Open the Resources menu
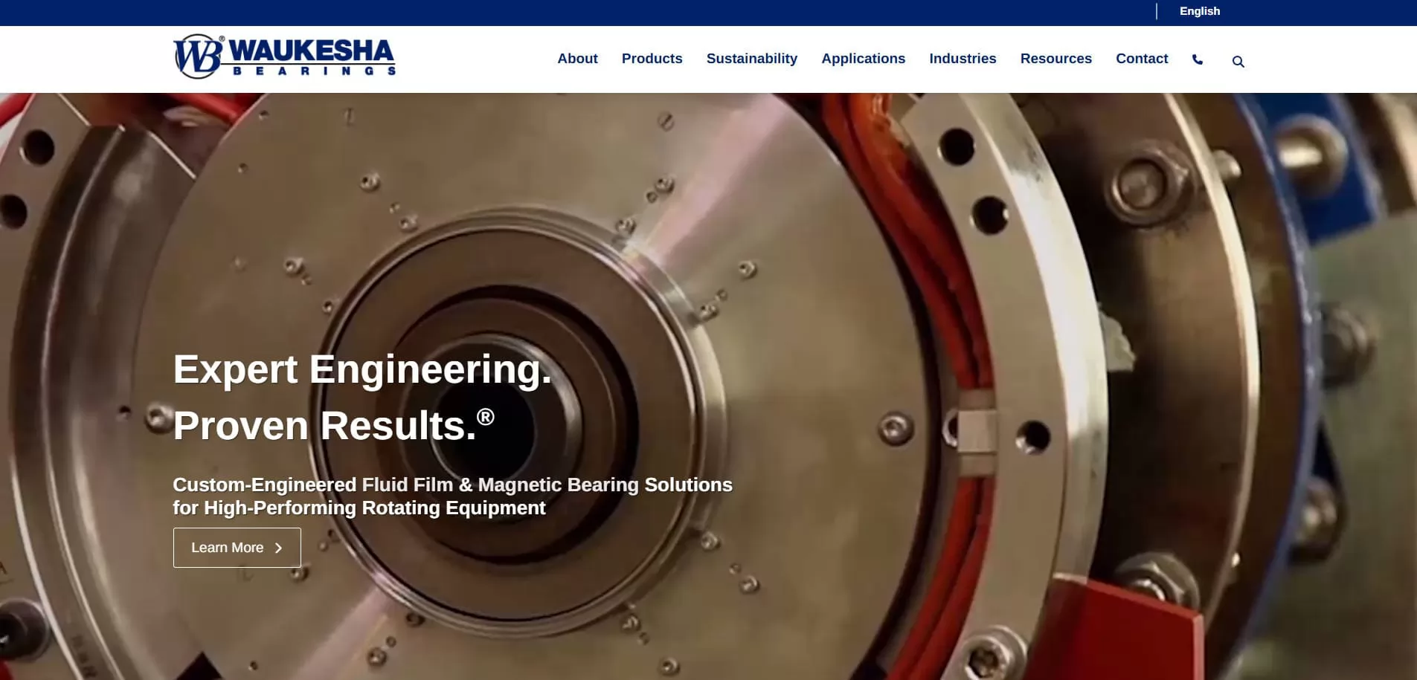Viewport: 1417px width, 680px height. [x=1055, y=59]
